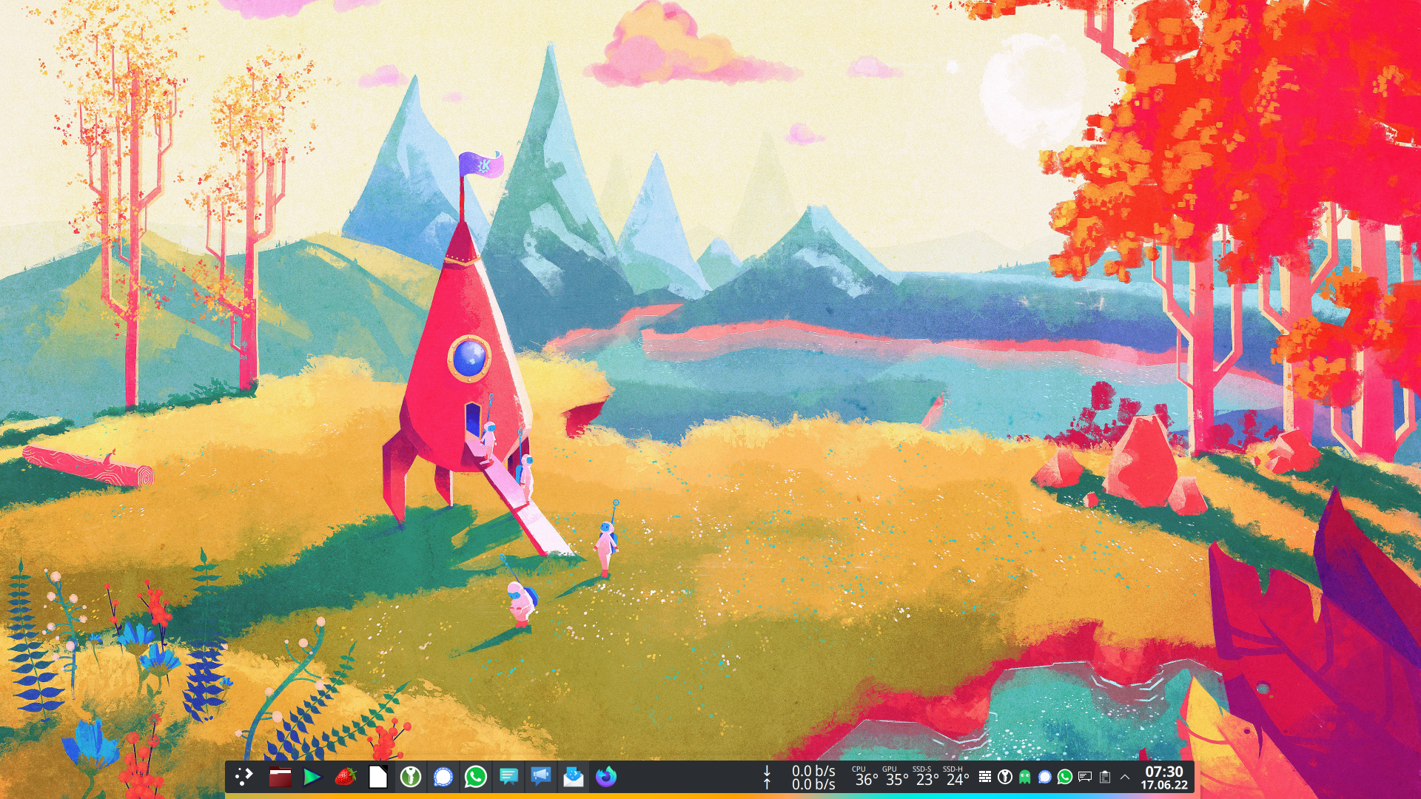Image resolution: width=1421 pixels, height=799 pixels.
Task: Expand hidden system tray icons
Action: point(1125,778)
